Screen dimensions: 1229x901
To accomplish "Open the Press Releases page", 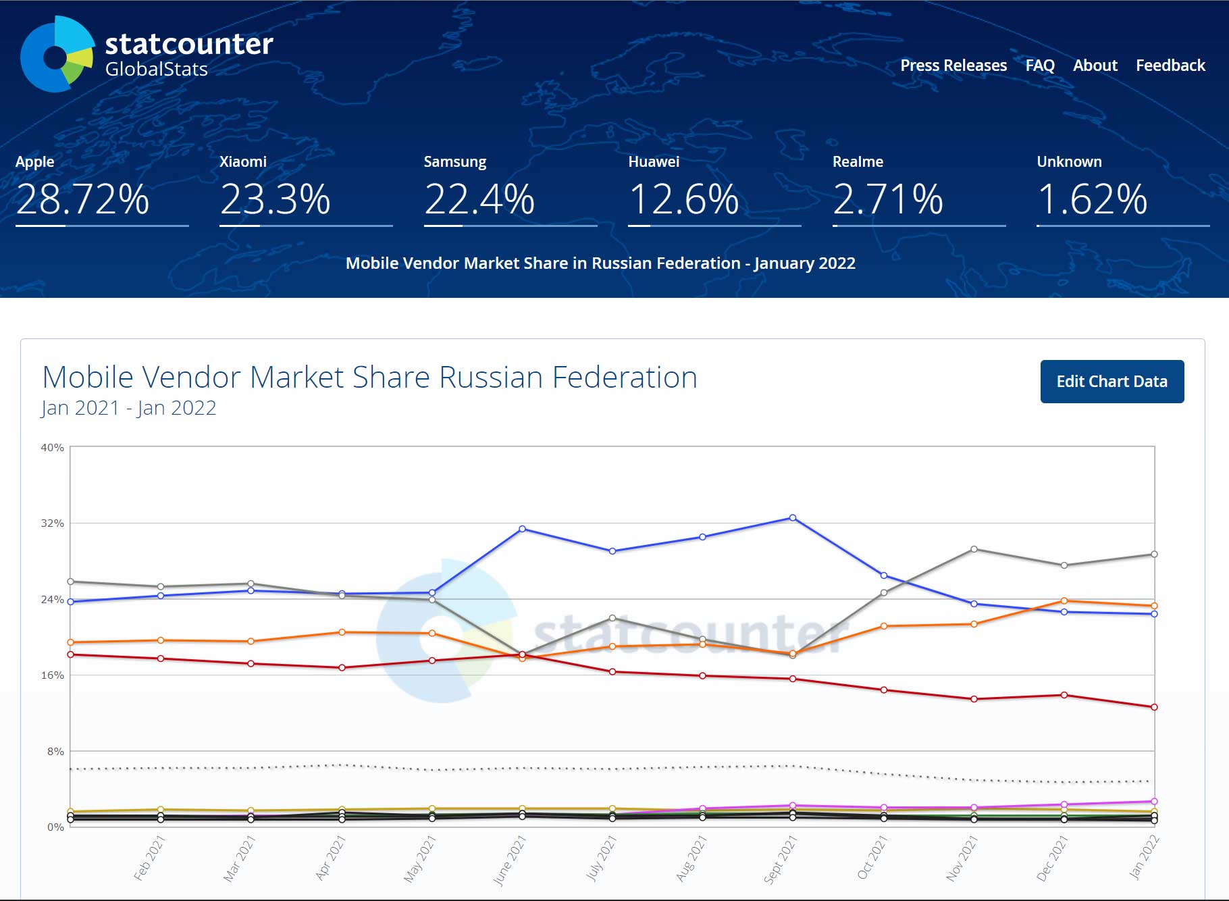I will [953, 66].
